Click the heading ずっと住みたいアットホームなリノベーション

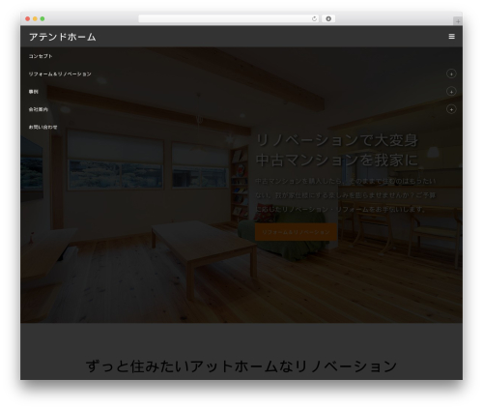click(241, 366)
